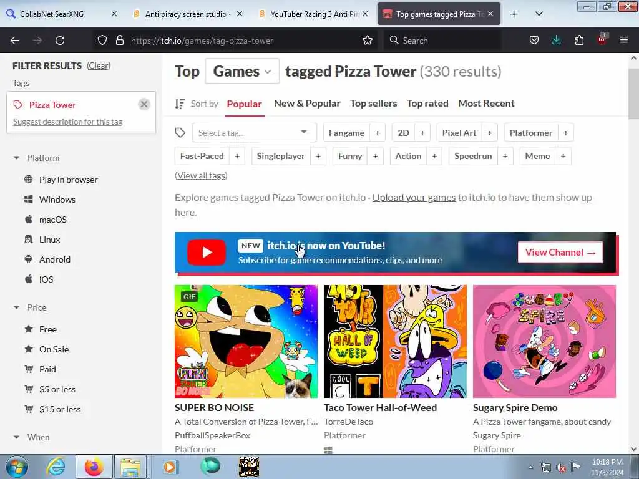The width and height of the screenshot is (639, 479).
Task: Collapse the Price filter section
Action: coord(30,307)
